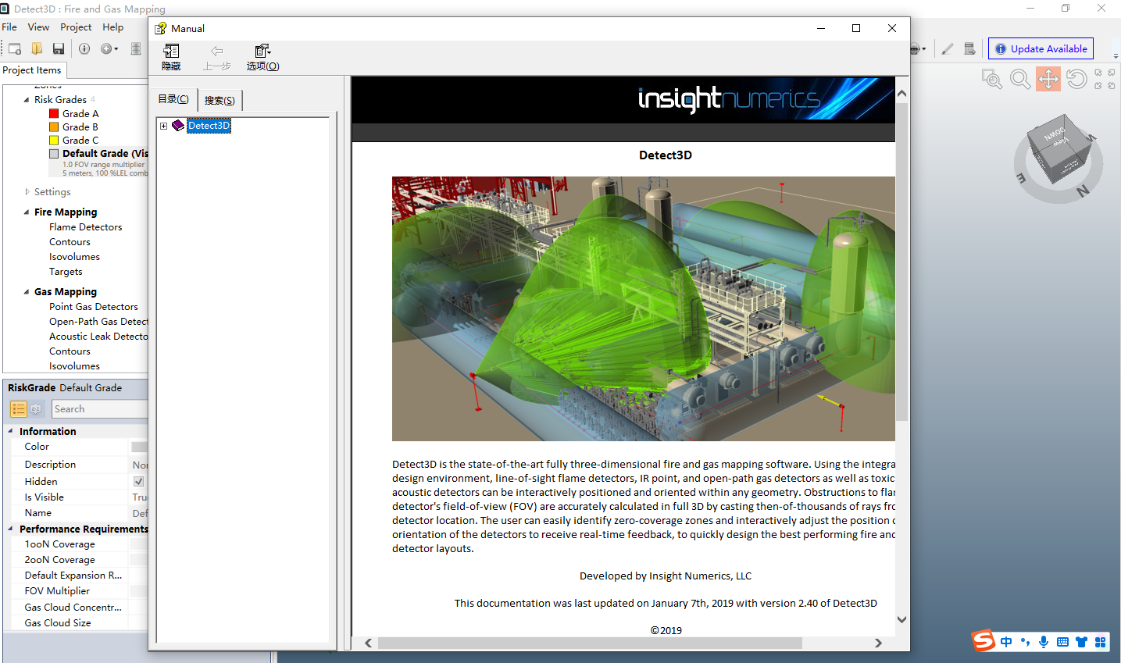Click the pan view tool icon
1121x663 pixels.
(x=1048, y=79)
